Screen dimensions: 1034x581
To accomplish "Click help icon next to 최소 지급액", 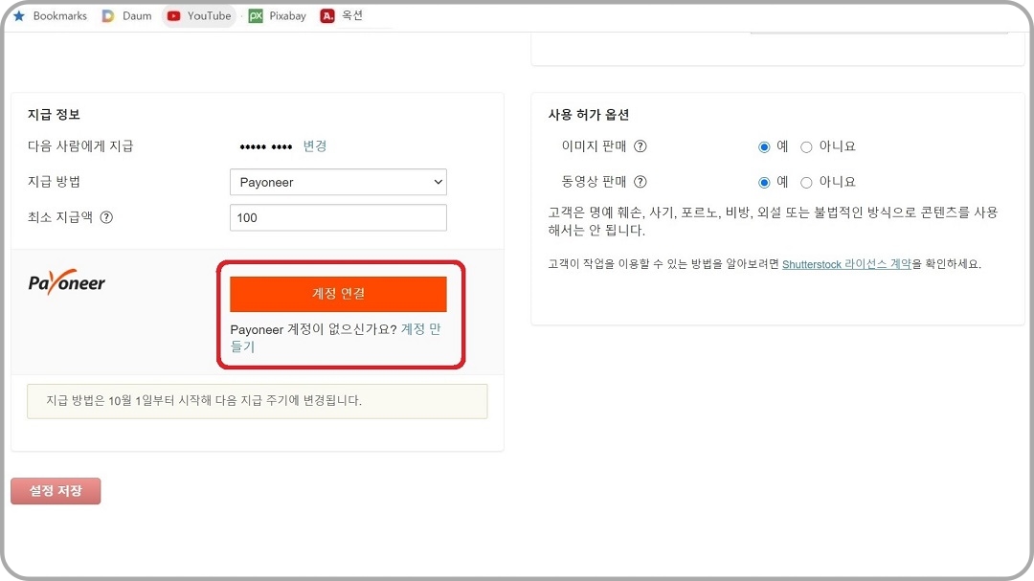I will pos(106,217).
